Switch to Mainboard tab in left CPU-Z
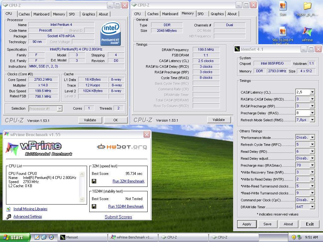Viewport: 323px width, 242px height. [x=41, y=14]
